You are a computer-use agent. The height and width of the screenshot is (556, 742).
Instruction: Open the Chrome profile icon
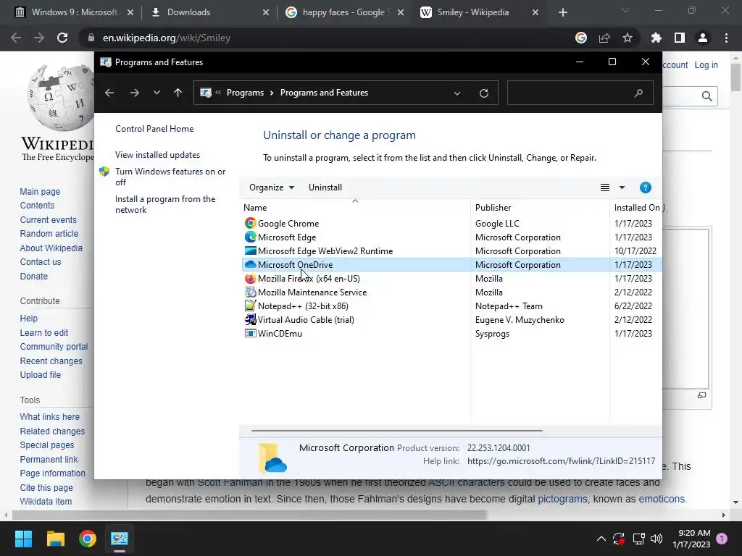coord(703,38)
